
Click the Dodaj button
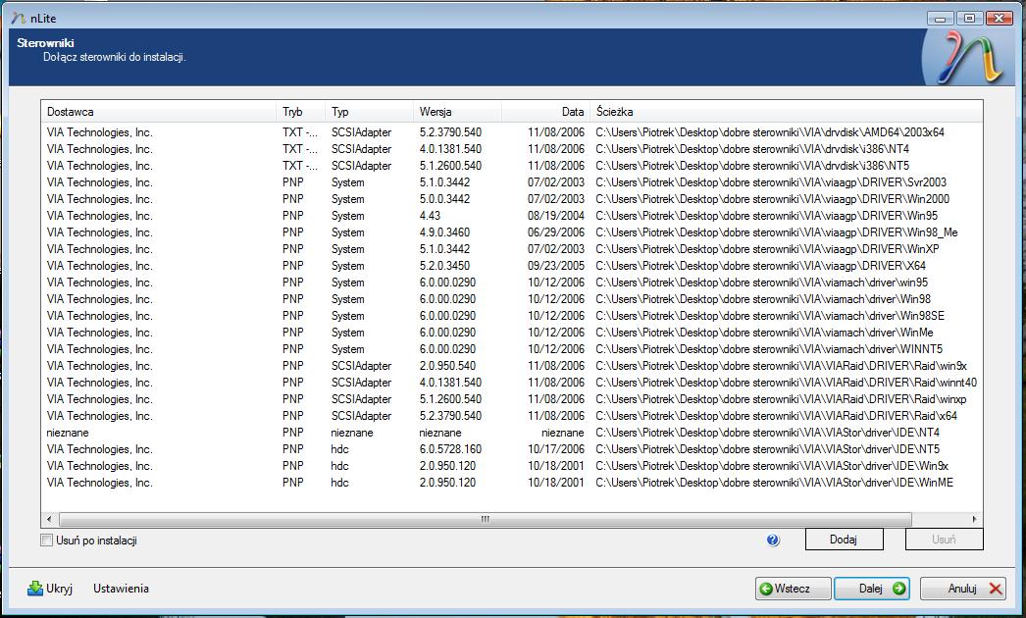tap(845, 540)
